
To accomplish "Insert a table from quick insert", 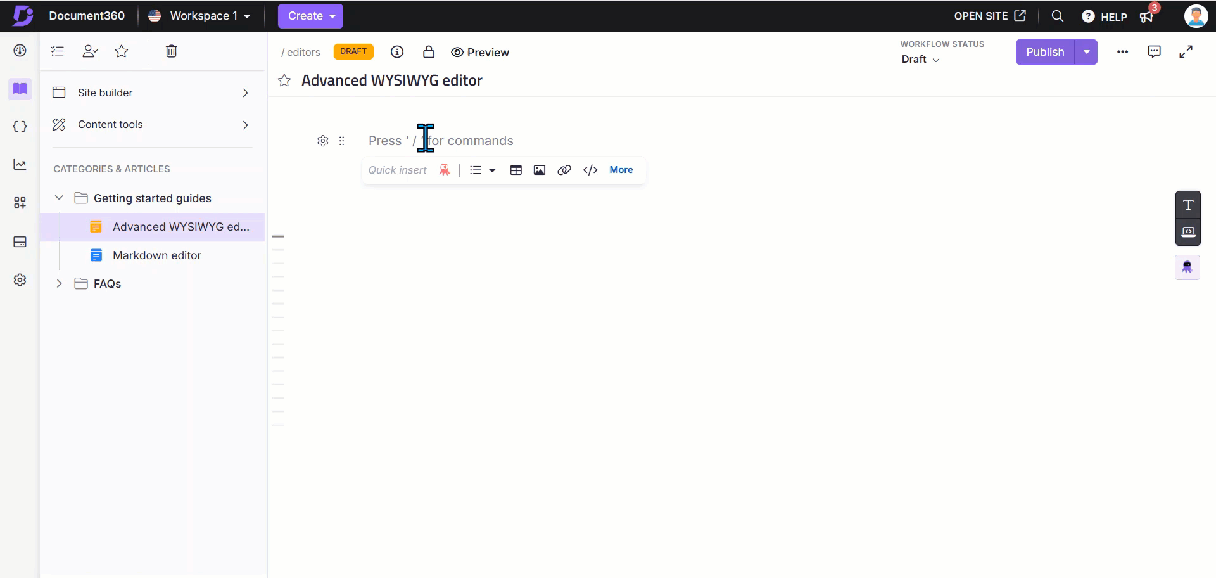I will pos(516,170).
